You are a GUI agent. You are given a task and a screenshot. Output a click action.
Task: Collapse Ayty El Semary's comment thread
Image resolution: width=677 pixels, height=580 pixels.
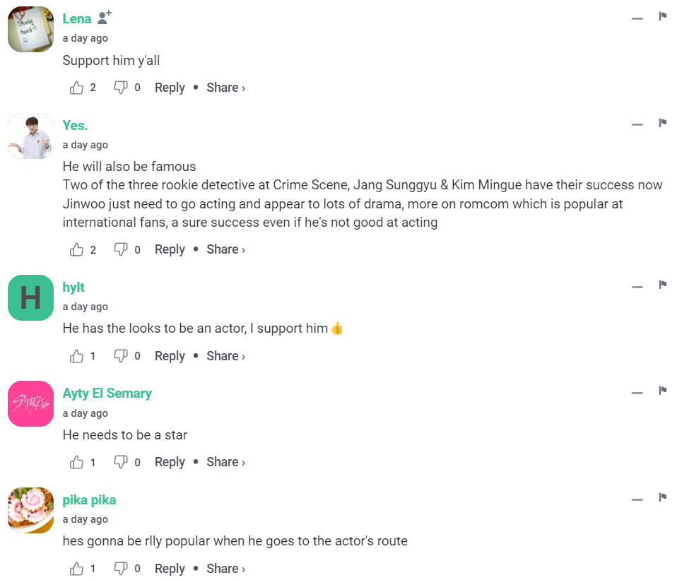click(637, 393)
